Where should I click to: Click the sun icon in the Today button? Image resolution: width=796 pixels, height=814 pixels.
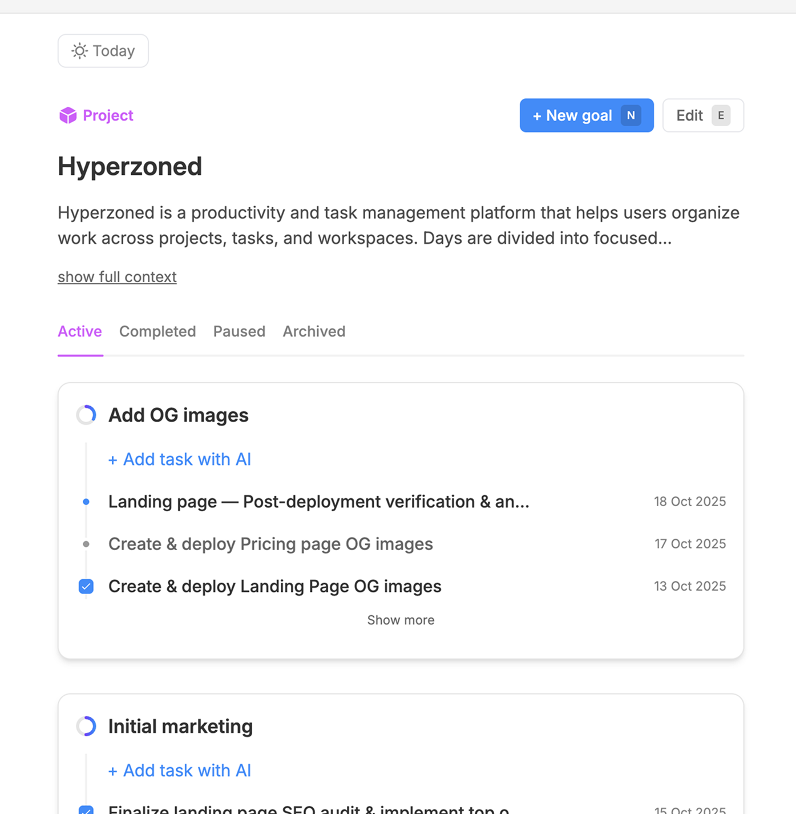[79, 51]
